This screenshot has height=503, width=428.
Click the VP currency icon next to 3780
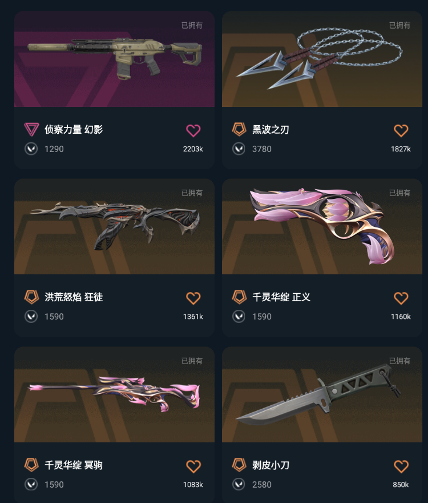point(239,149)
